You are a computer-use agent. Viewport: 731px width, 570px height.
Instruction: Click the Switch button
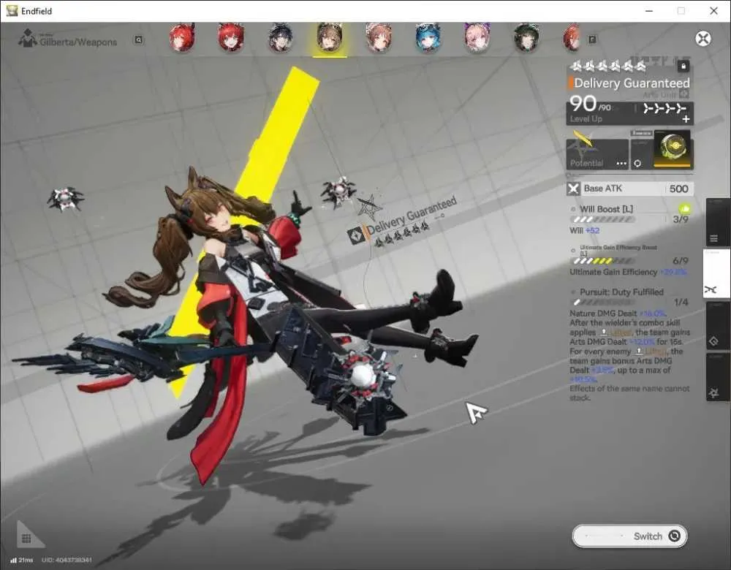629,536
